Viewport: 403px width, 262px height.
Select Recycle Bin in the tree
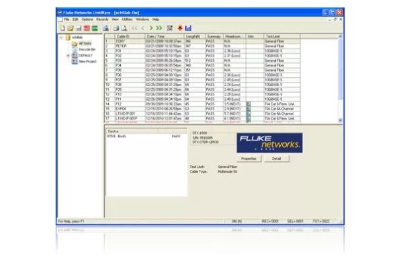click(x=87, y=49)
